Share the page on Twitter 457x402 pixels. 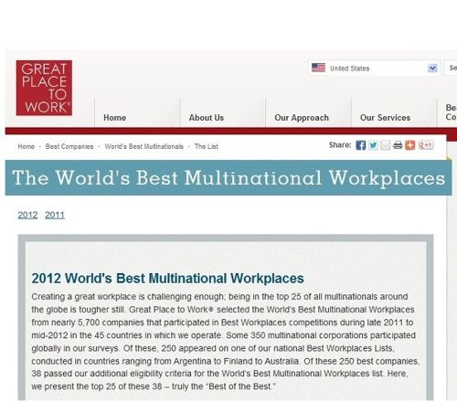click(x=373, y=145)
